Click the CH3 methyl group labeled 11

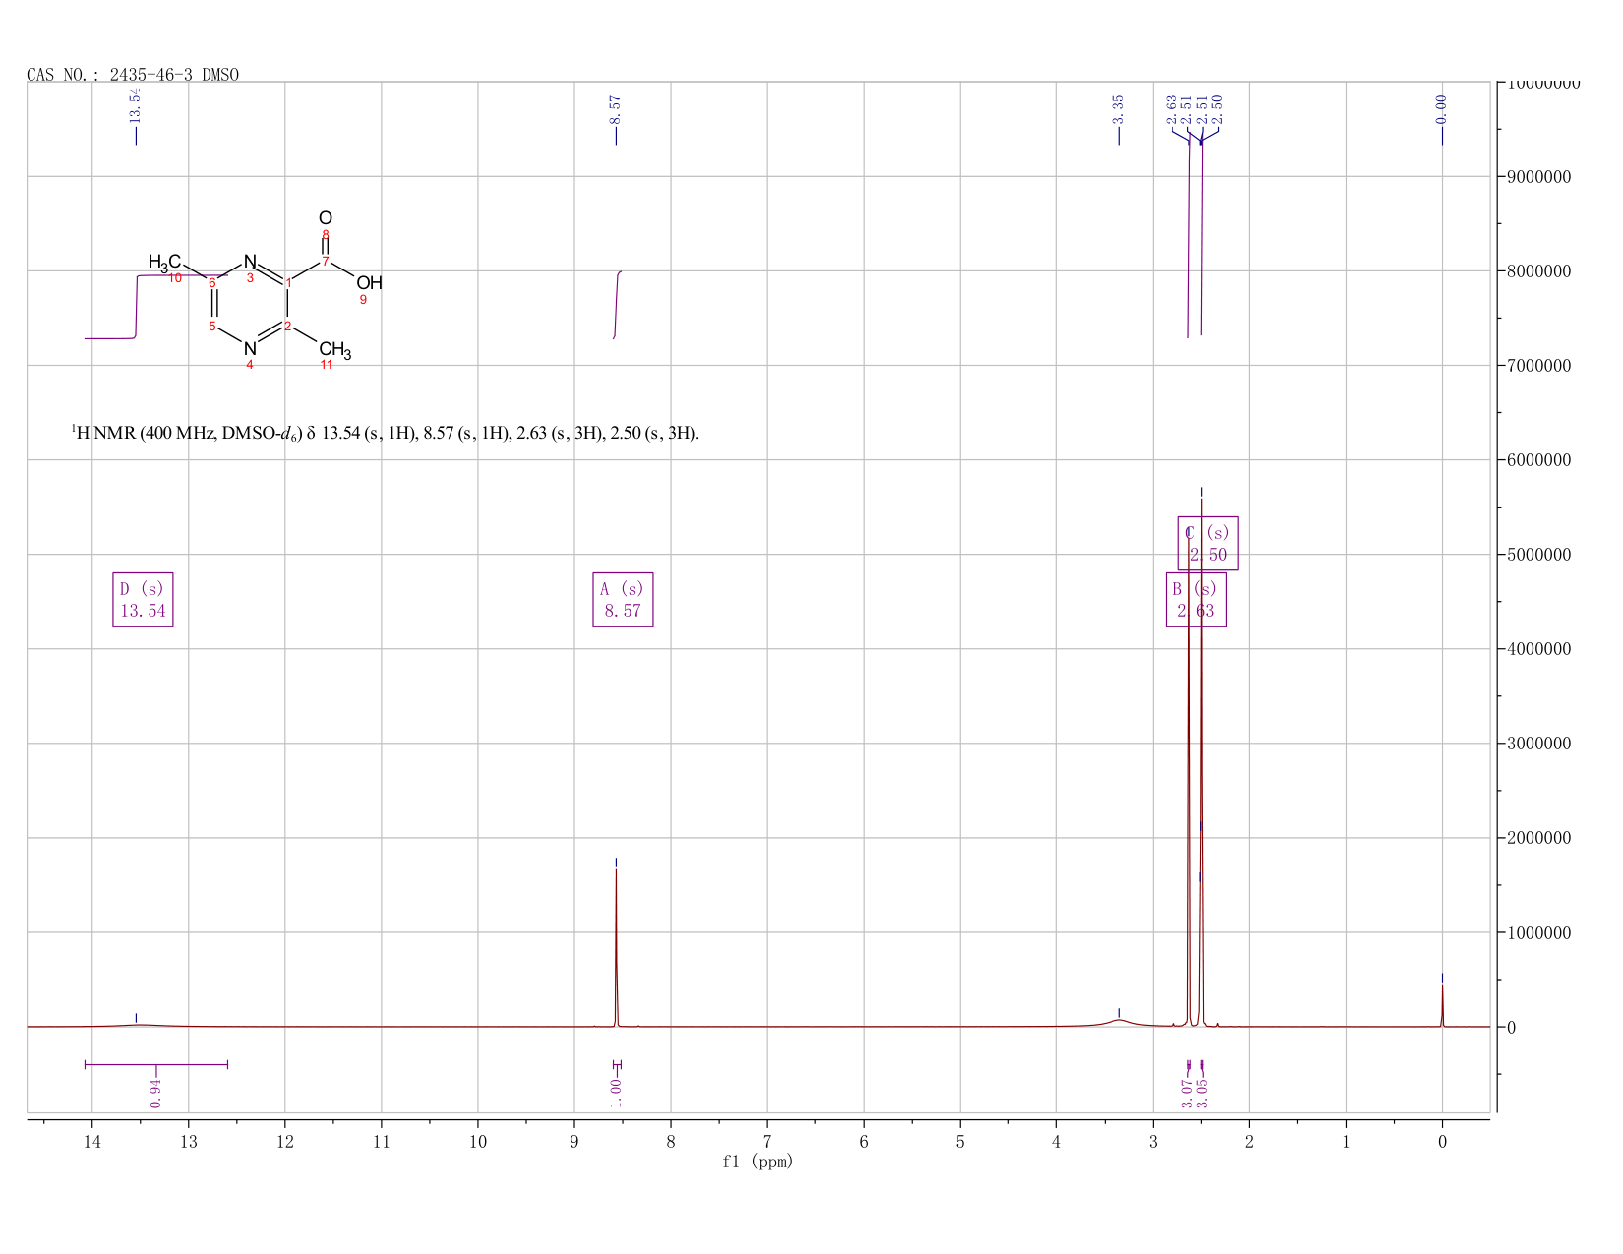(x=334, y=350)
